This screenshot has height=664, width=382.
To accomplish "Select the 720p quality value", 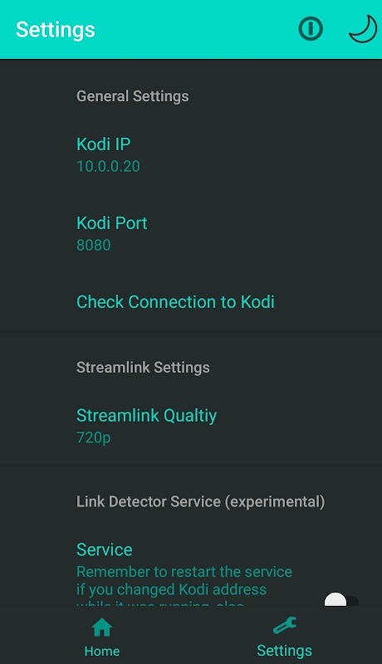I will coord(94,437).
